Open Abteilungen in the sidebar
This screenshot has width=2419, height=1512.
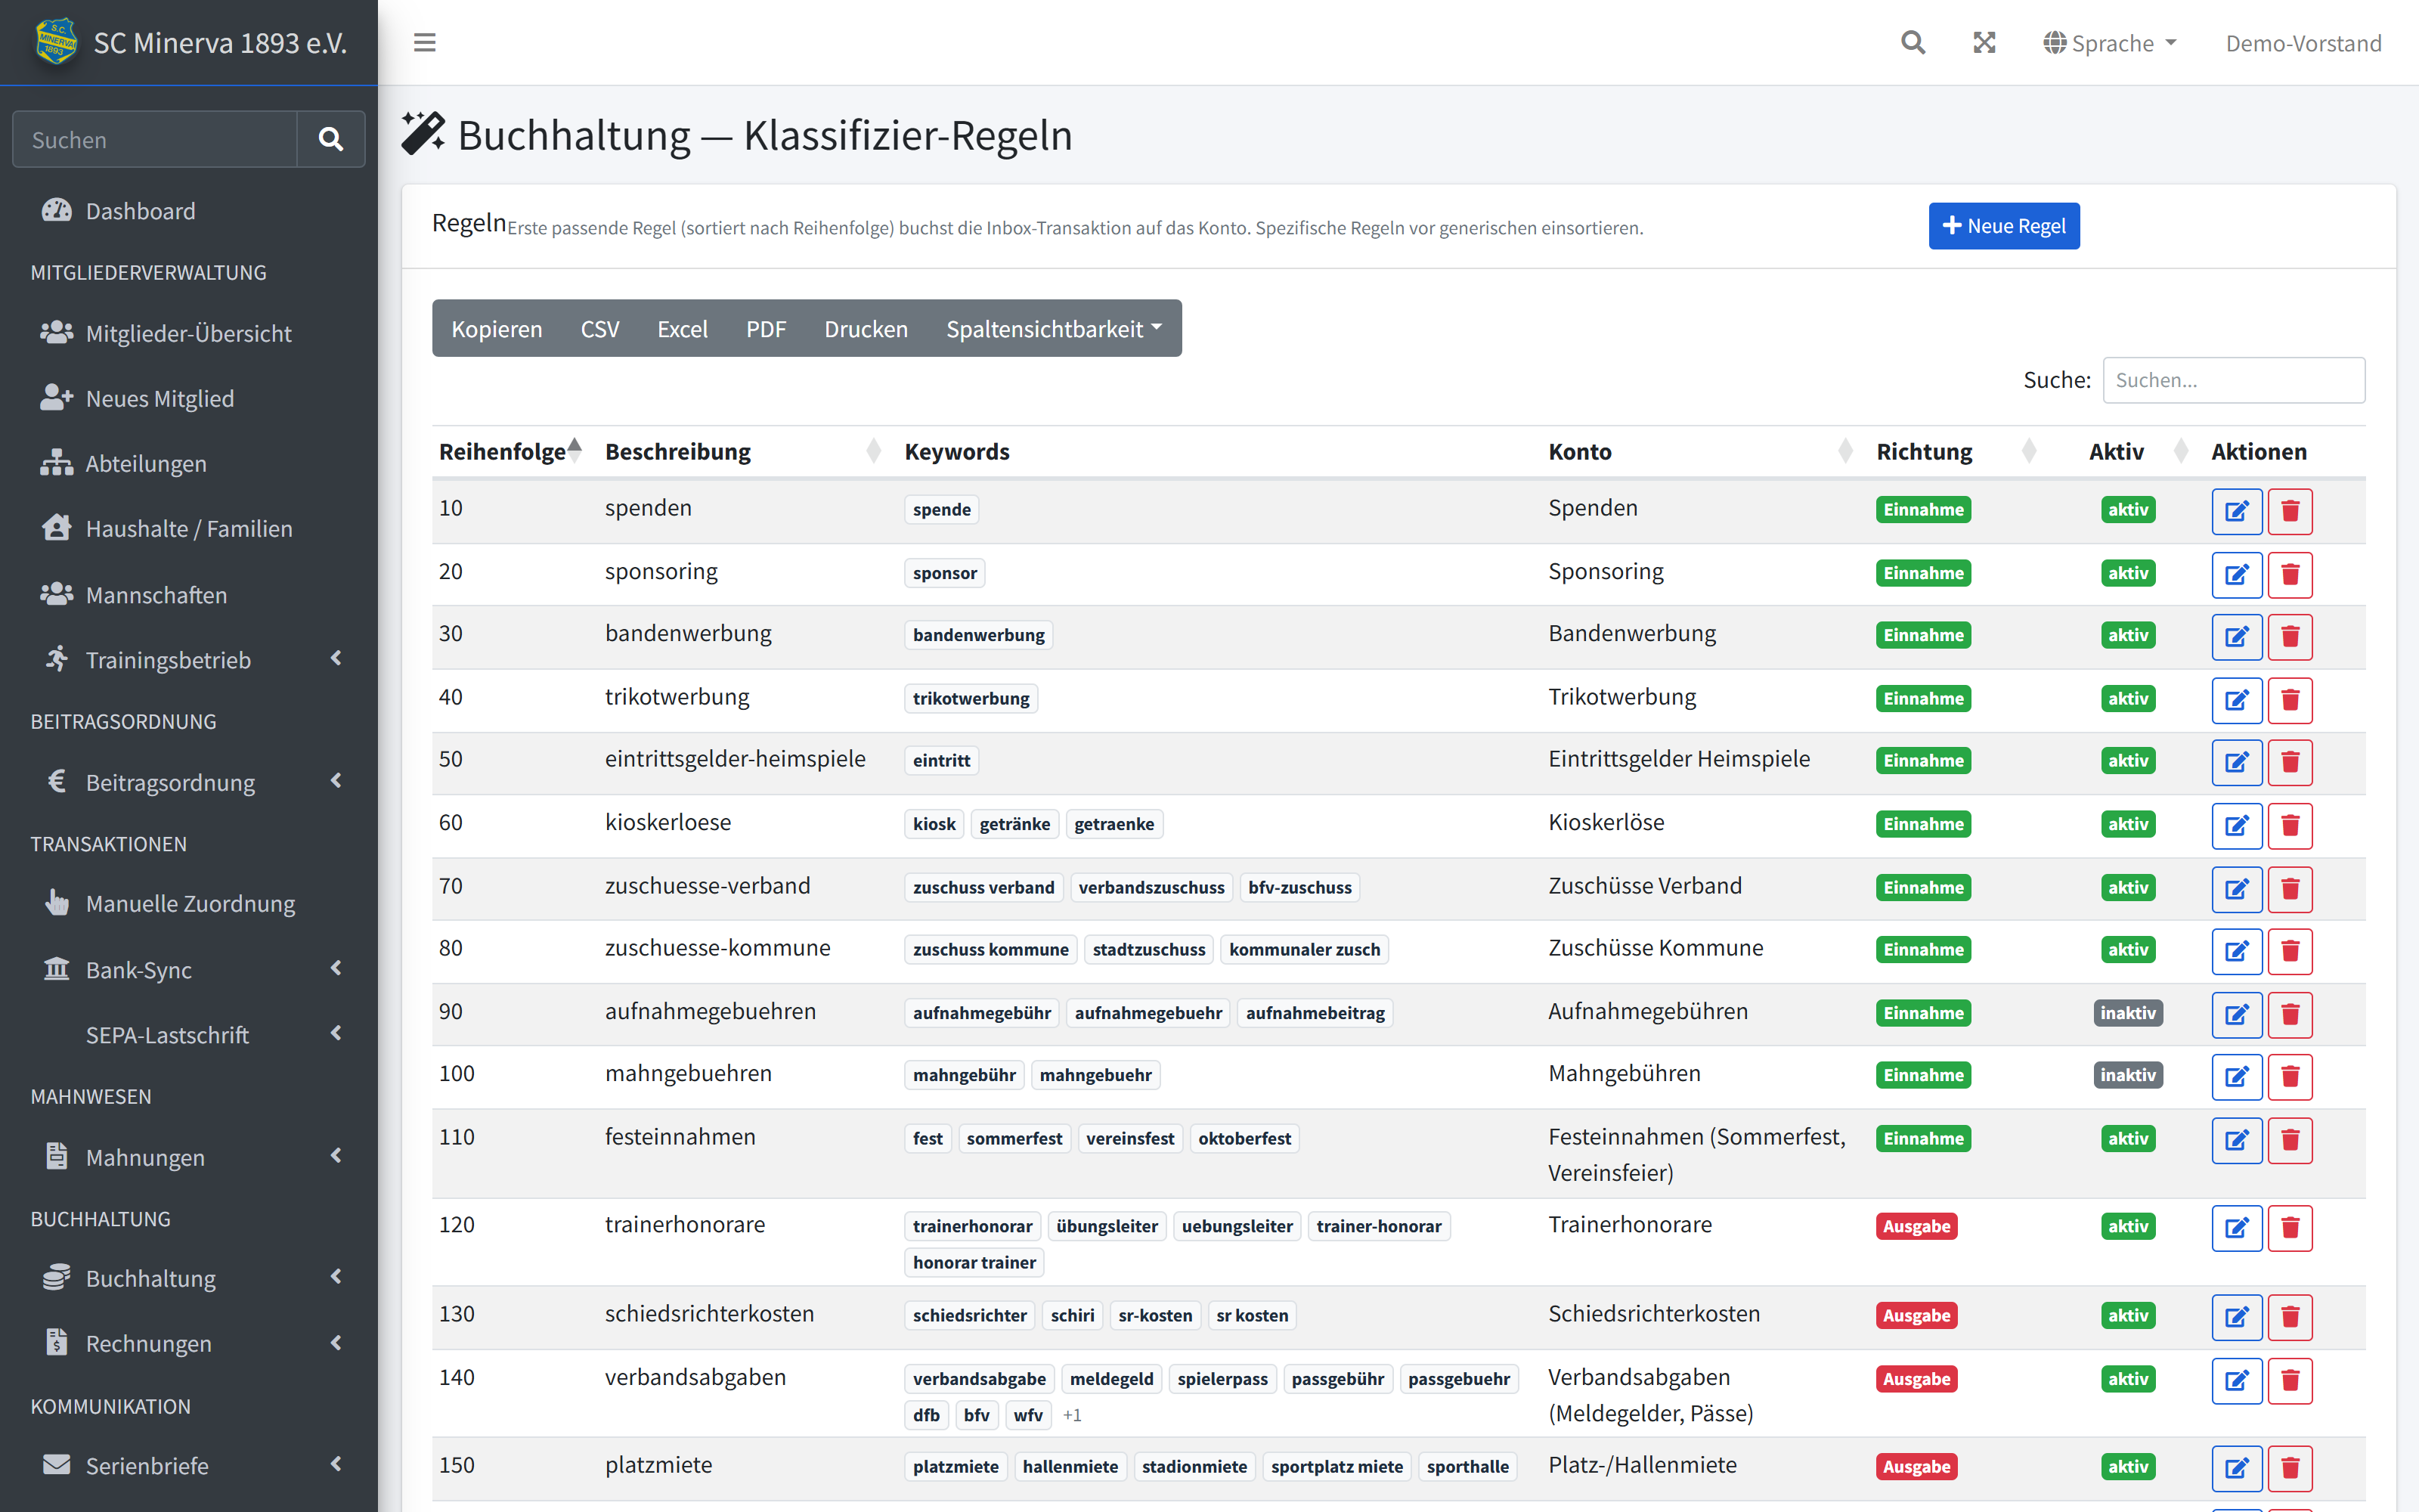[x=189, y=463]
